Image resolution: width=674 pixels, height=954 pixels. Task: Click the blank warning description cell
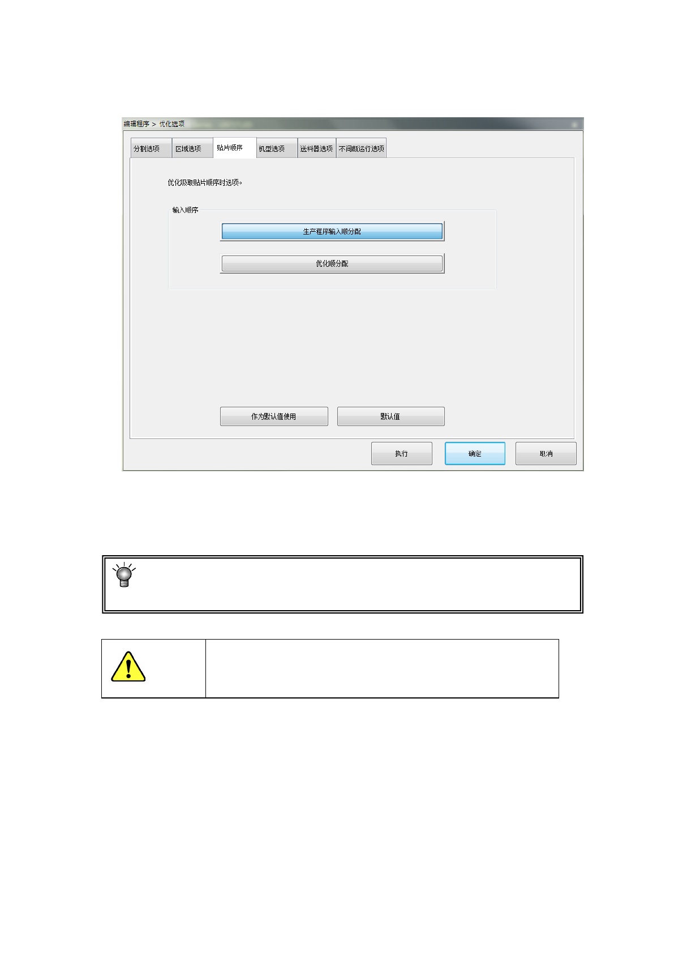point(382,668)
